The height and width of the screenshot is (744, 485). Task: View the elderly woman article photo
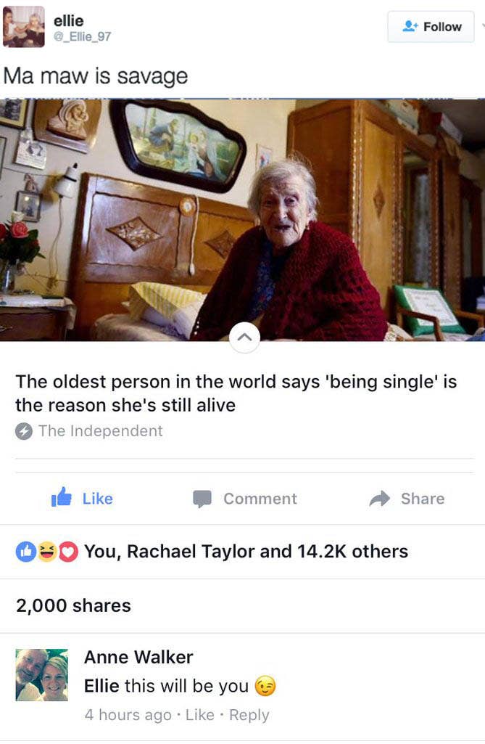[242, 220]
